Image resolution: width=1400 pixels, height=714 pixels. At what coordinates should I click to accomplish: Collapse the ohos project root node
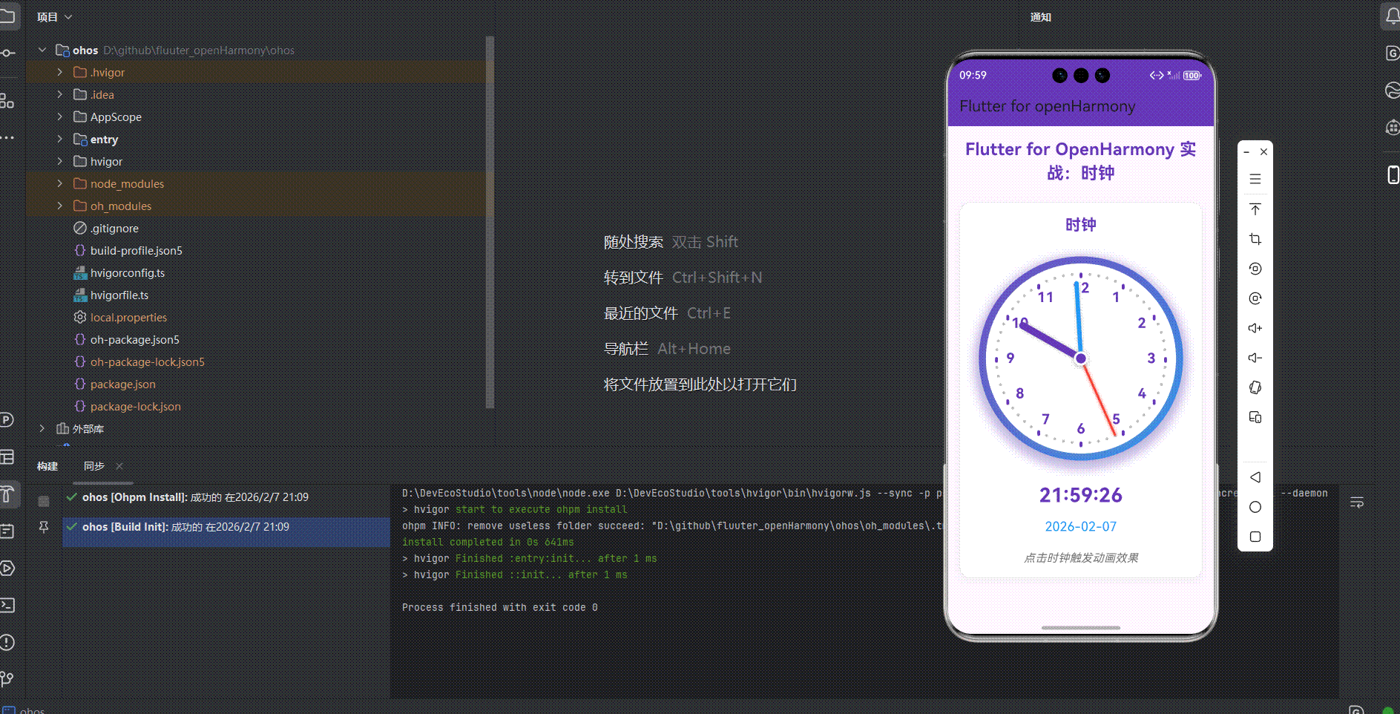[x=42, y=50]
